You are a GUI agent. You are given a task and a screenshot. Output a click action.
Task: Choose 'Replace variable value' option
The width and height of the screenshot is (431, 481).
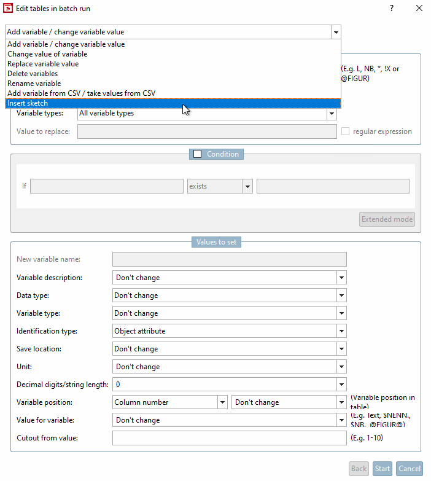pyautogui.click(x=173, y=64)
